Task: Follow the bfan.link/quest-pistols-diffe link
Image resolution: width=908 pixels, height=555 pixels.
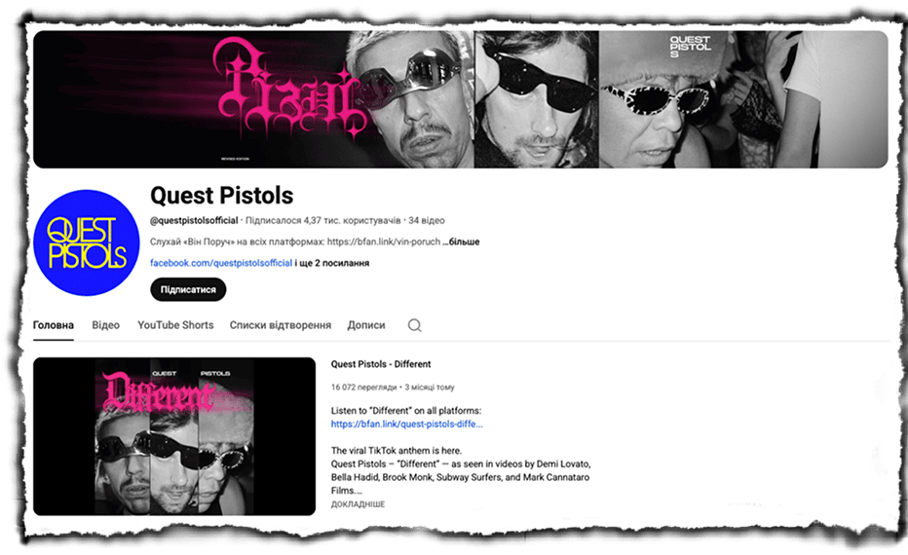Action: 406,424
